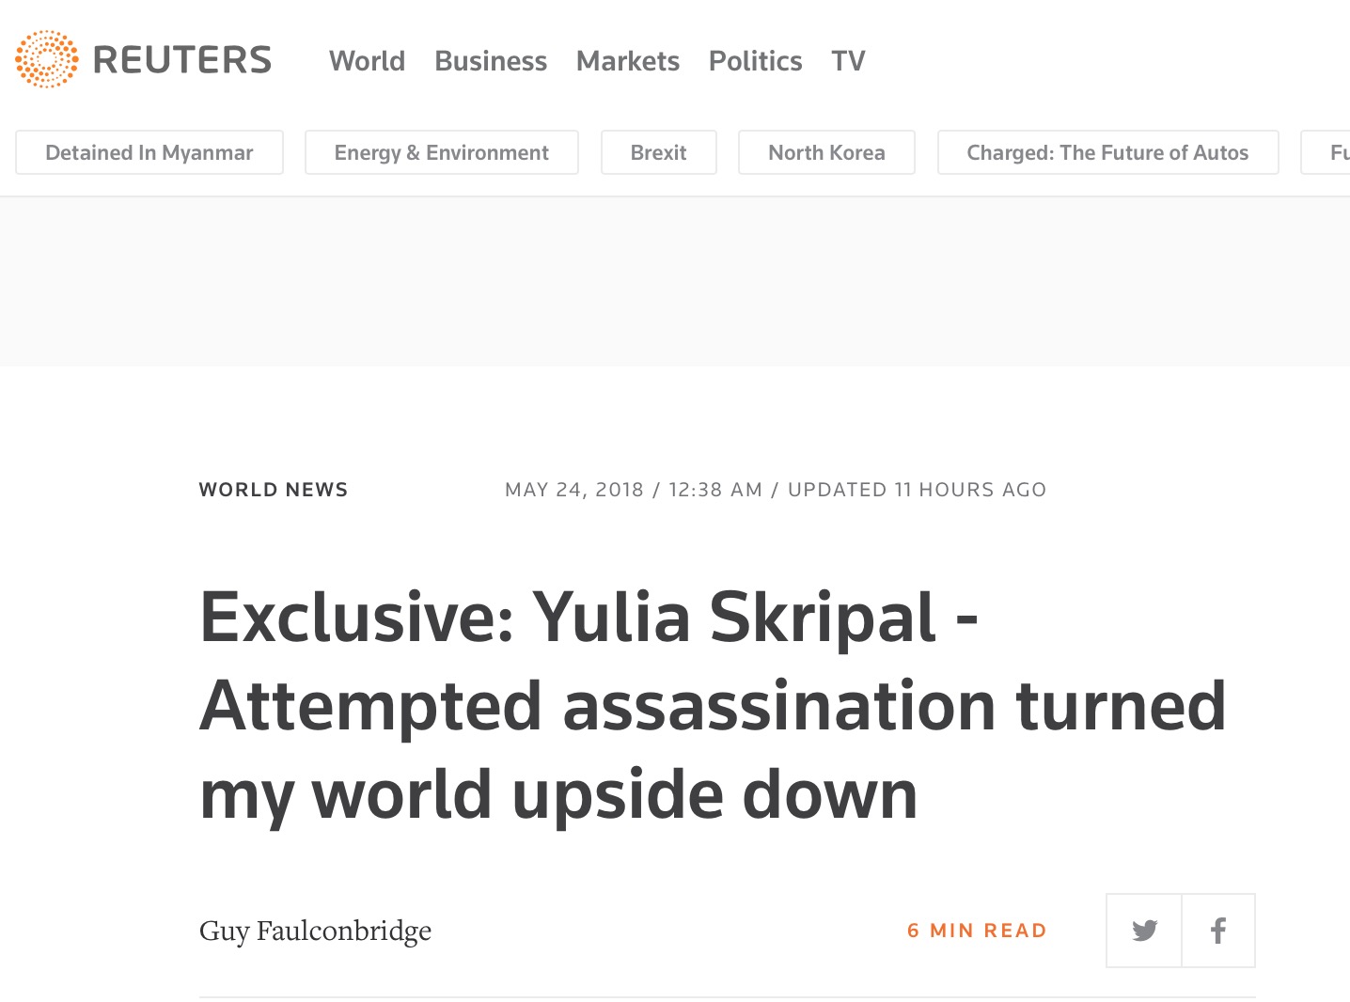Click the article timestamp May 24, 2018

point(574,490)
